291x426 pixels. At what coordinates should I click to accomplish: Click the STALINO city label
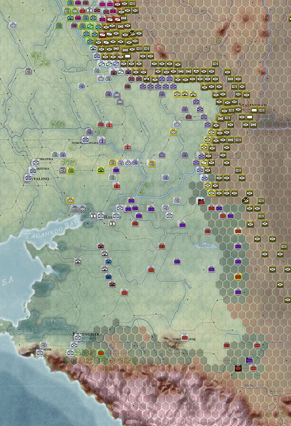click(39, 179)
